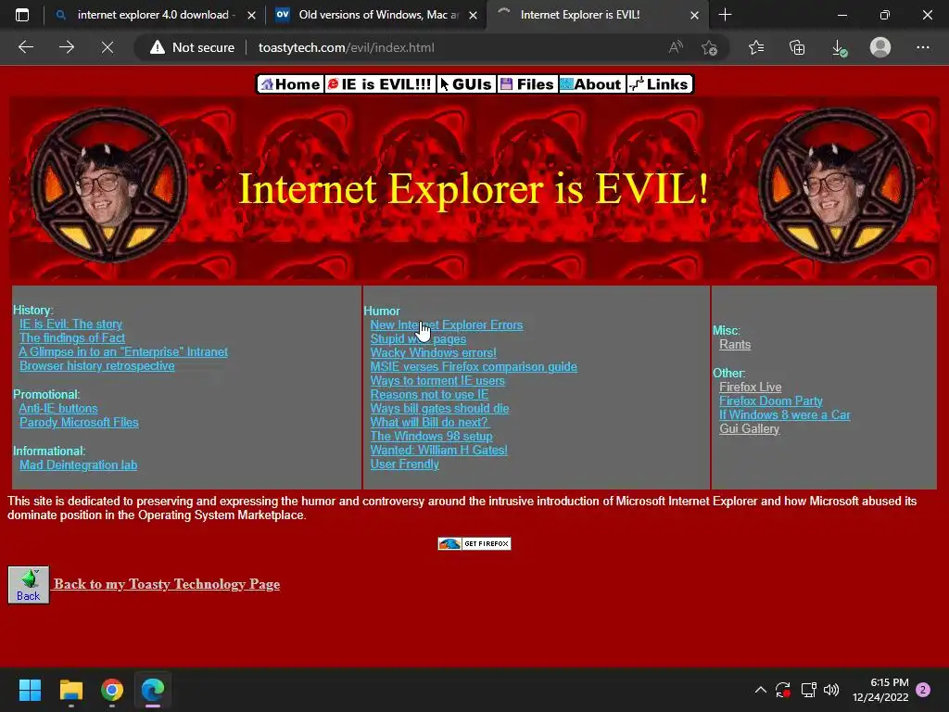Click the browser forward arrow
The width and height of the screenshot is (949, 712).
click(67, 47)
